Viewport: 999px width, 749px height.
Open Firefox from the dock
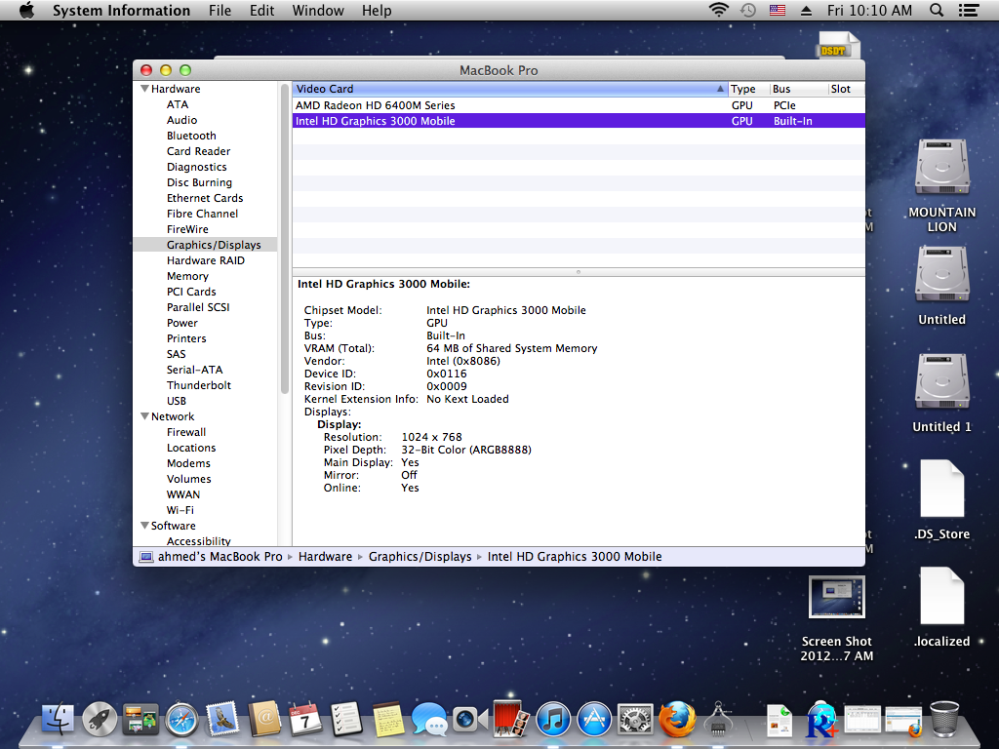pos(677,720)
